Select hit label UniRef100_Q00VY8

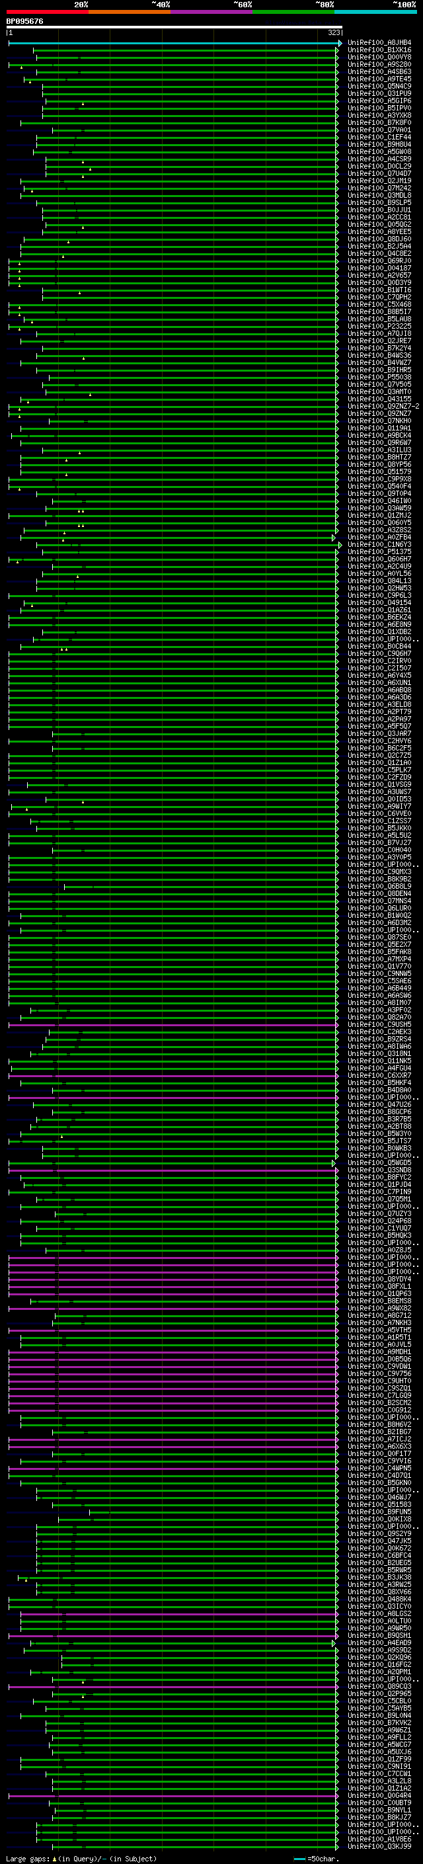pyautogui.click(x=379, y=57)
